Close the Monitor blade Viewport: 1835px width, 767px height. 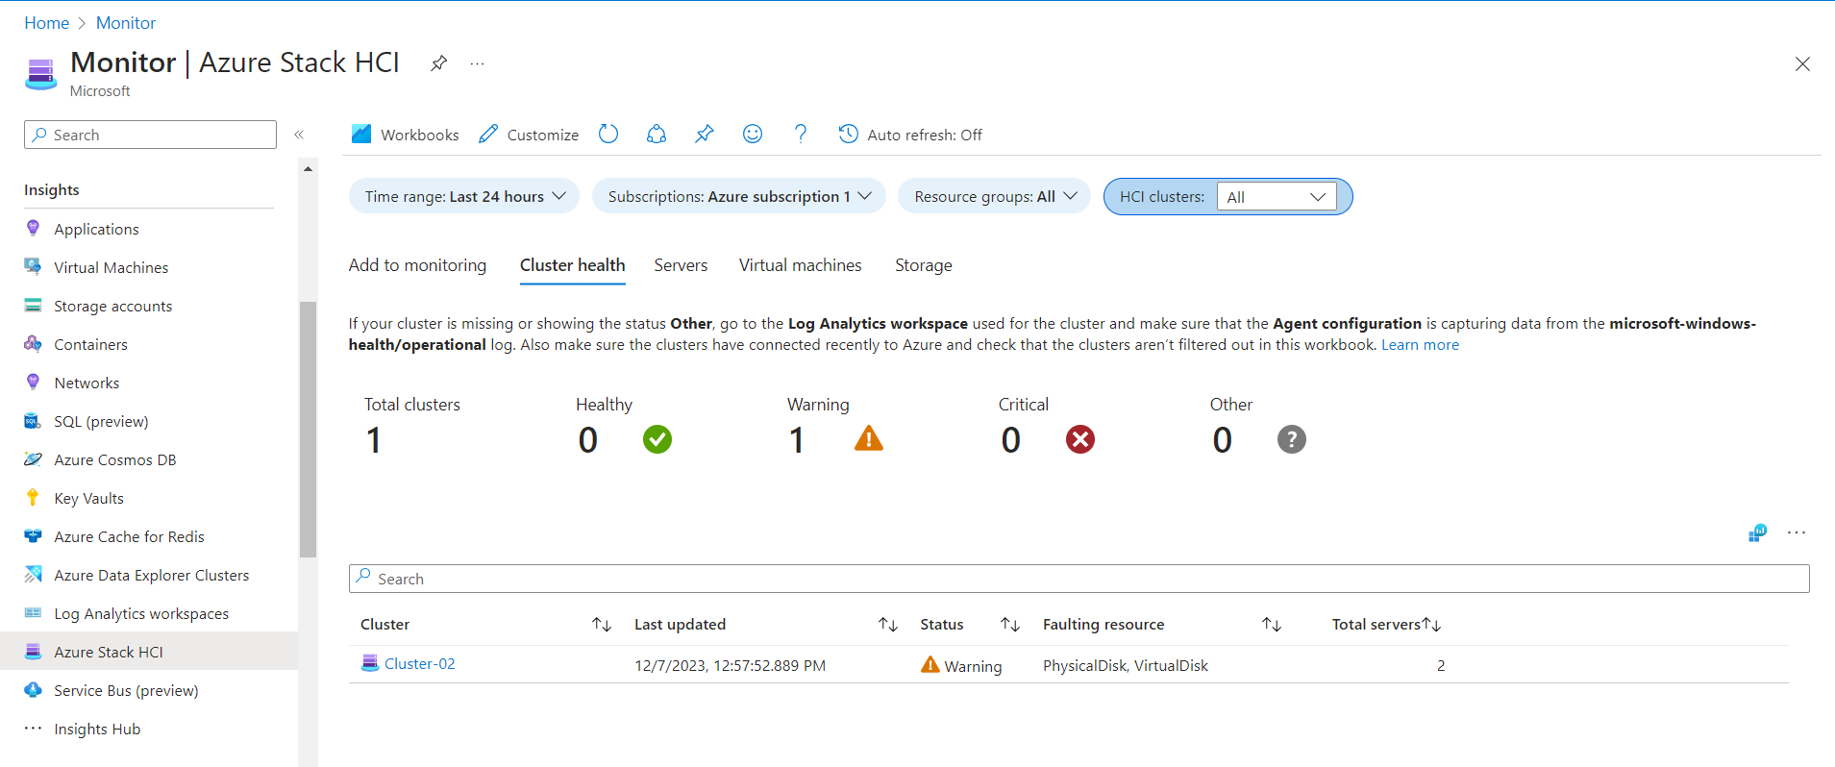[x=1802, y=64]
